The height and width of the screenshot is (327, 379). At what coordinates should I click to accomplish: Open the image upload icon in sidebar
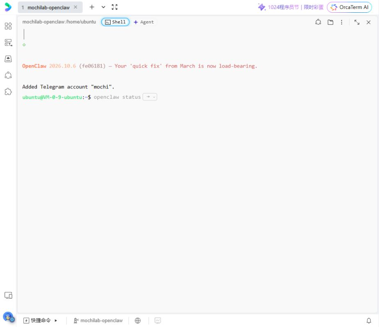tap(8, 59)
